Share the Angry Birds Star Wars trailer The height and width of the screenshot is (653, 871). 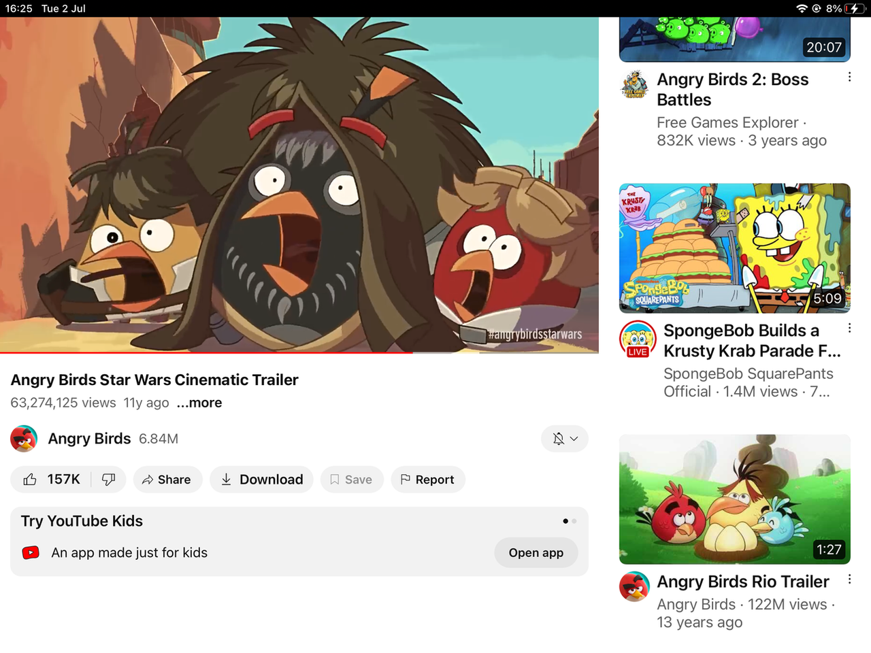[x=167, y=480]
